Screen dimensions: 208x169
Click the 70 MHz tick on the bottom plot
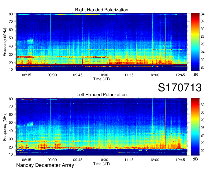[11, 106]
